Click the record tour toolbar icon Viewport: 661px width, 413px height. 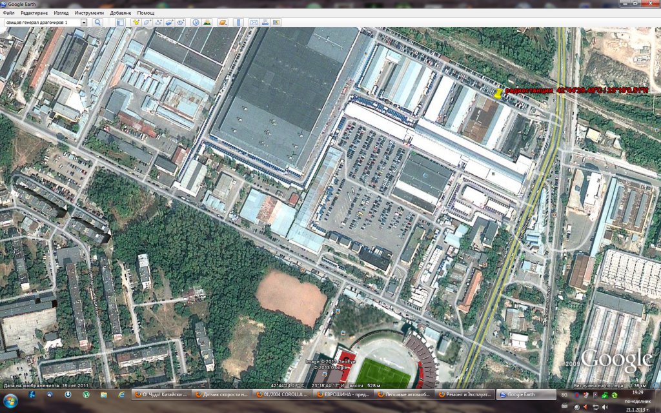[181, 23]
